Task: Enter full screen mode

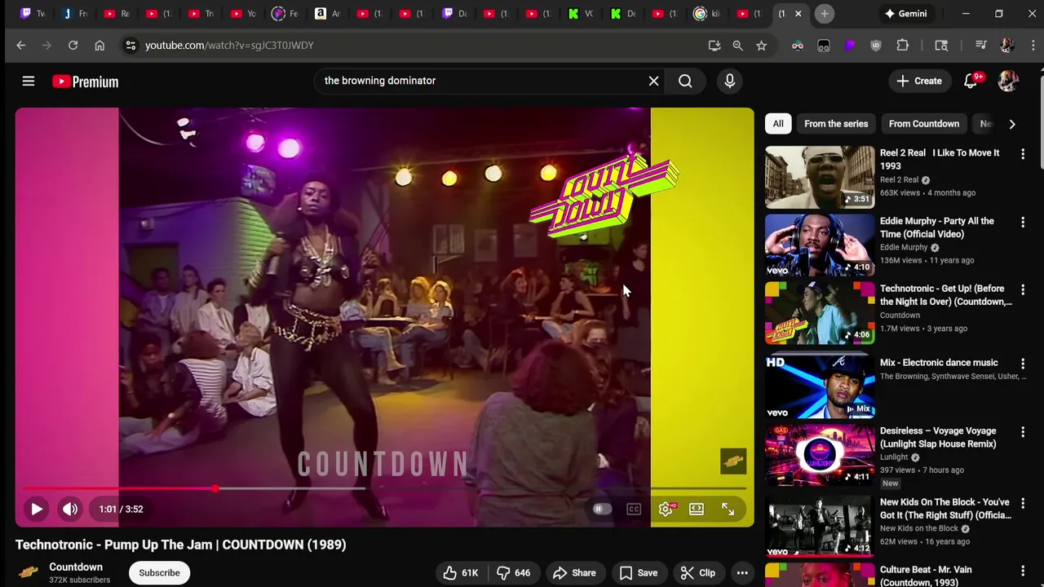Action: pyautogui.click(x=728, y=509)
